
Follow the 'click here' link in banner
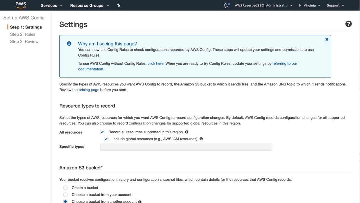[155, 63]
